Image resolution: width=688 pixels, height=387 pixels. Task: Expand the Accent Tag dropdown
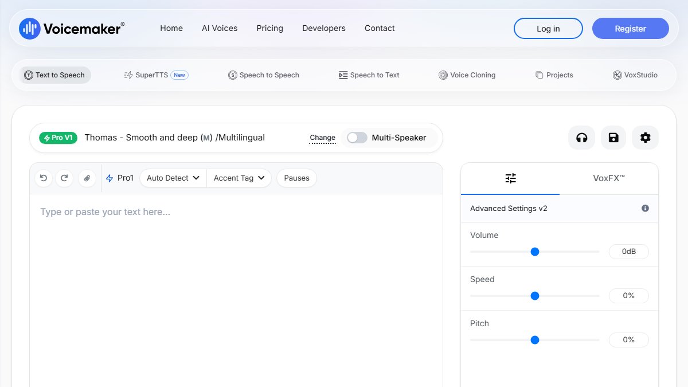click(x=239, y=178)
